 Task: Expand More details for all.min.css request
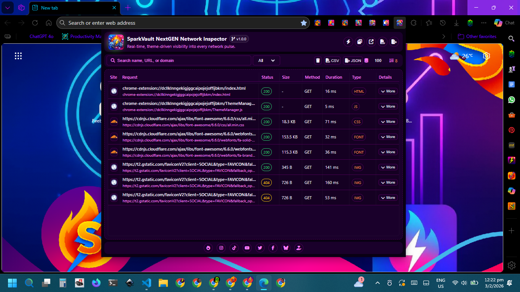point(388,122)
